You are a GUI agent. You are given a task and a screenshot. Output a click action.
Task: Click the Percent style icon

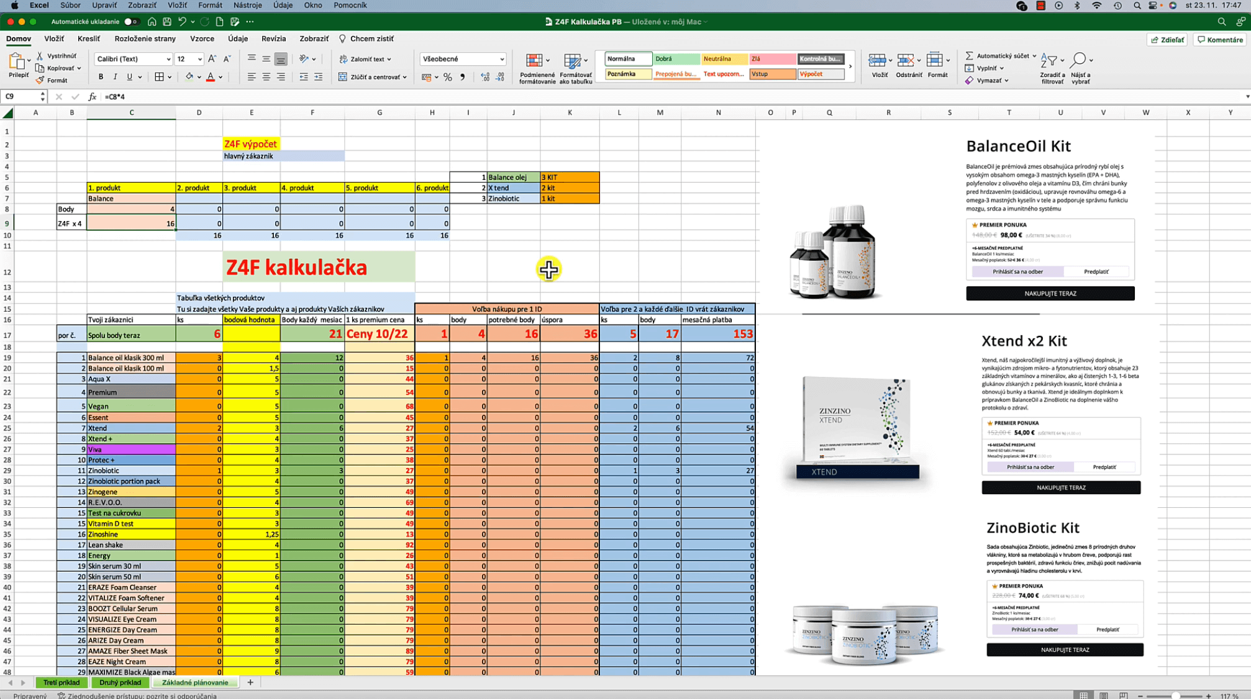coord(448,78)
